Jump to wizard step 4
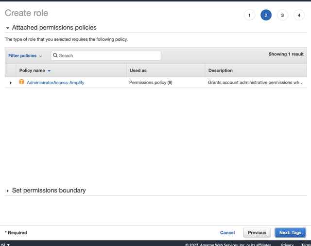Image resolution: width=311 pixels, height=246 pixels. [299, 15]
